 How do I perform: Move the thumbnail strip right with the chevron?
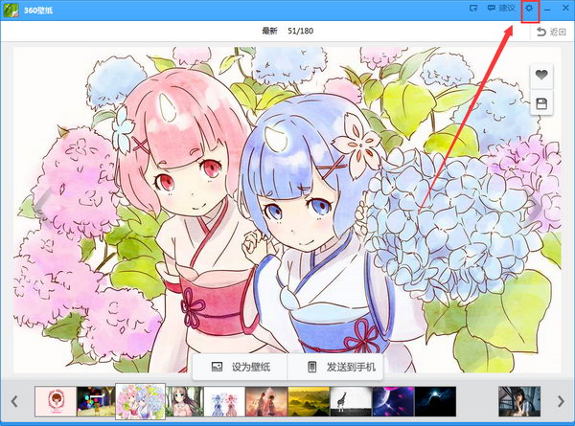[x=561, y=401]
